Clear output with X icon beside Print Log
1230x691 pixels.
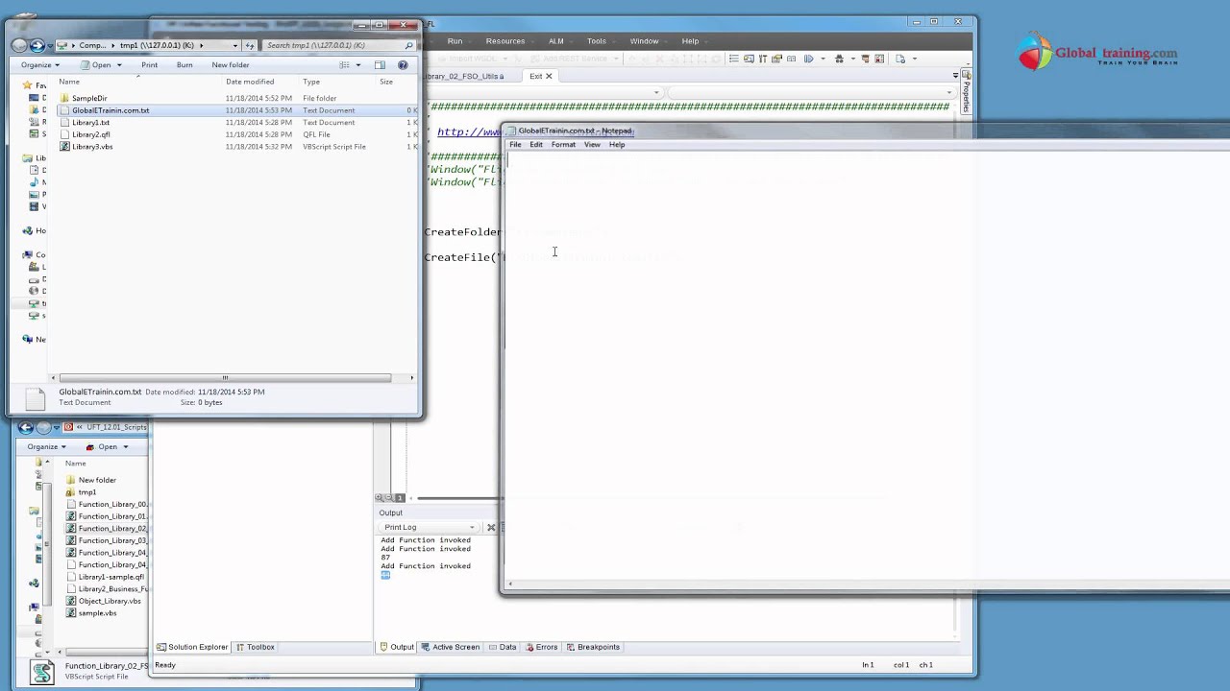491,527
